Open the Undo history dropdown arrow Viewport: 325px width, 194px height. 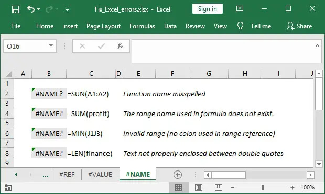point(39,9)
